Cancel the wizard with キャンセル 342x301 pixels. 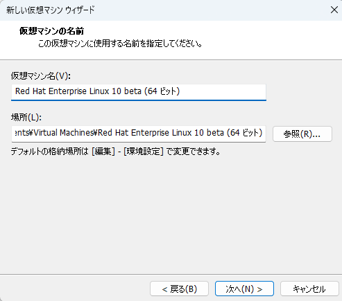309,289
